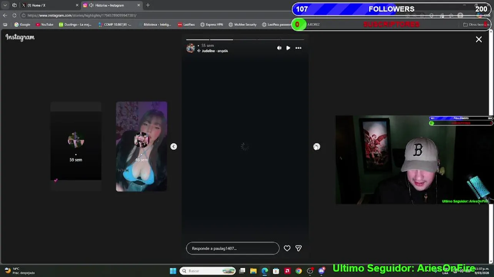Share the story using the paper-plane icon

299,248
